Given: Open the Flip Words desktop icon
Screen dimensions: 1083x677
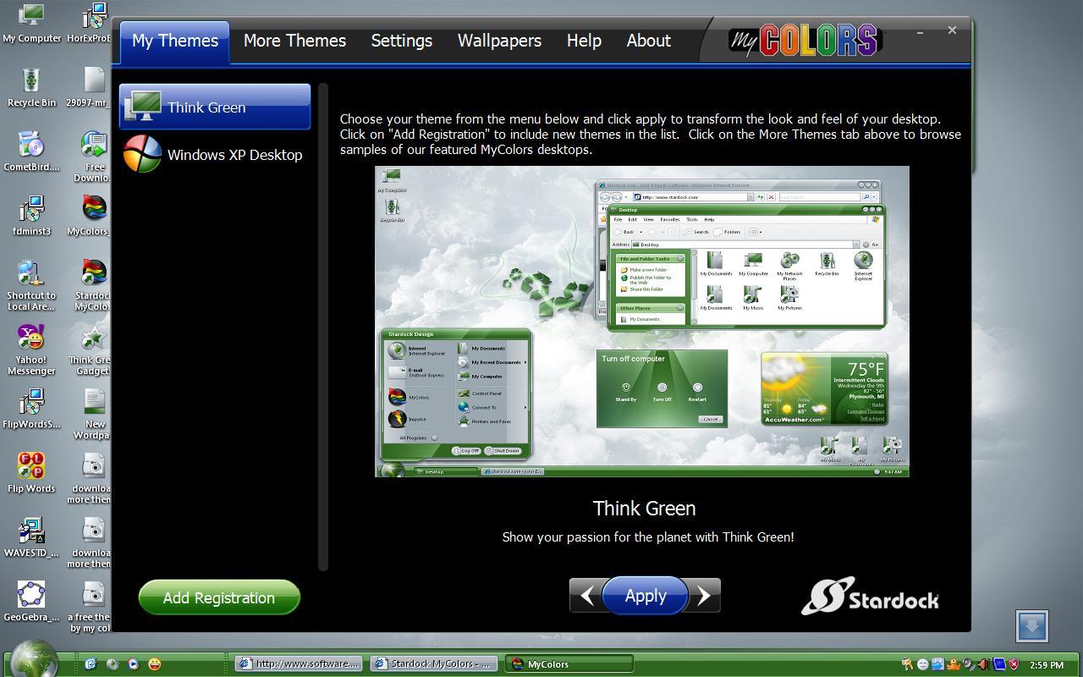Looking at the screenshot, I should pyautogui.click(x=31, y=468).
